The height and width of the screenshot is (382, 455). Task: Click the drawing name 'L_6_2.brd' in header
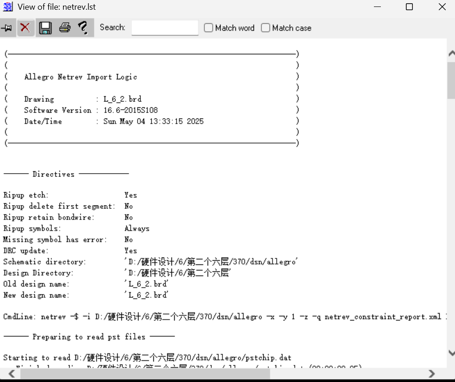122,99
